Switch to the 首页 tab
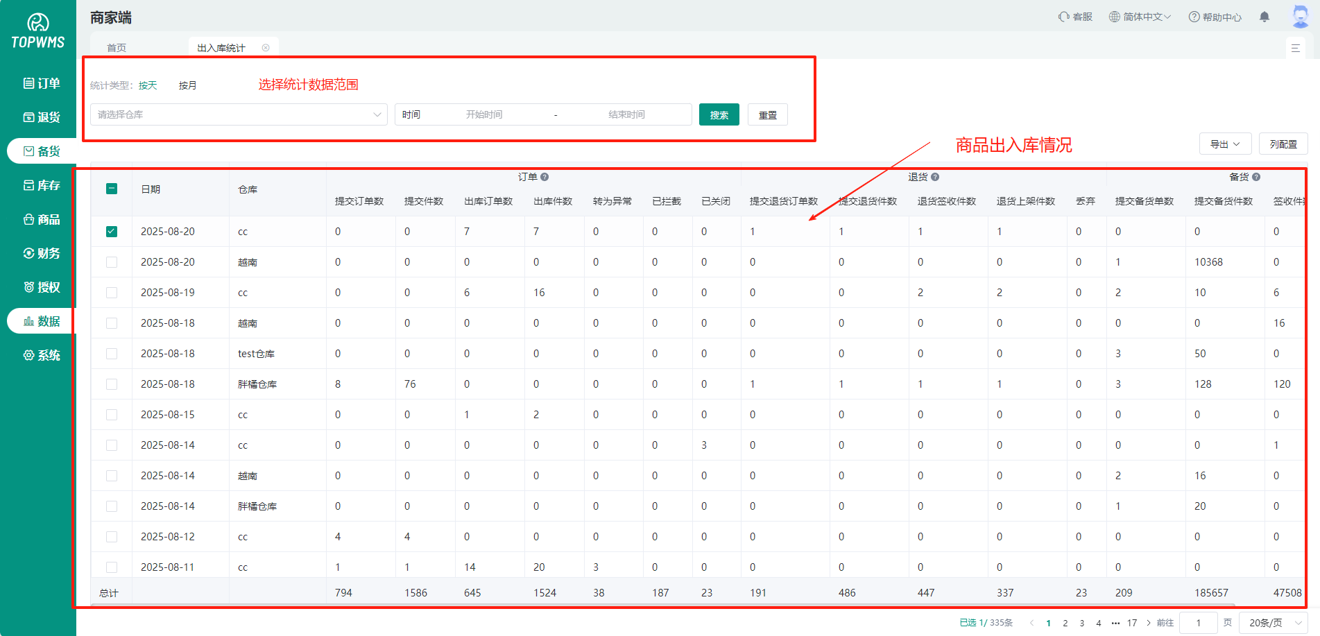 pos(117,48)
